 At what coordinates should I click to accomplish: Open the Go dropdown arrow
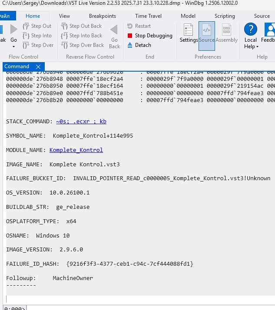13,47
